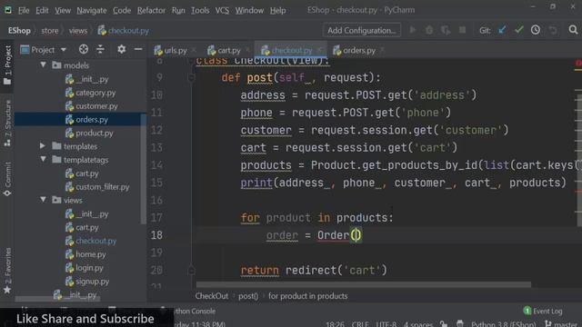Open the Refactor menu
Viewport: 582px width, 327px height.
point(151,10)
